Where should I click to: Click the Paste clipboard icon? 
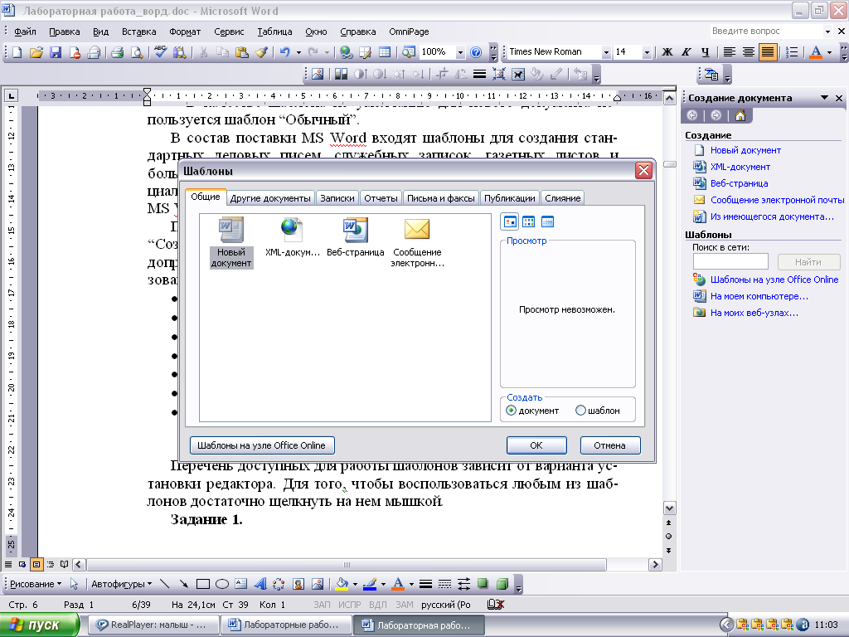coord(242,52)
